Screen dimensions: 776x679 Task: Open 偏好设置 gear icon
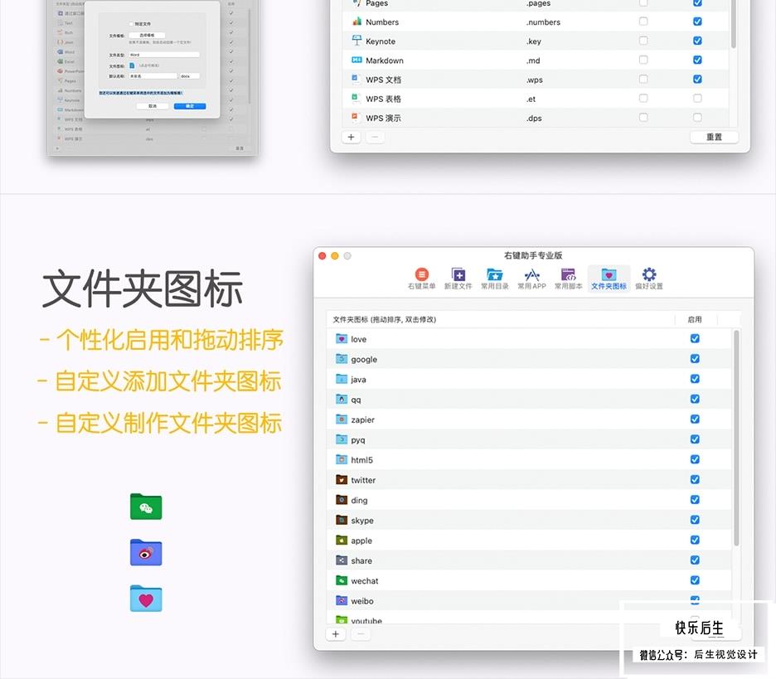click(x=649, y=279)
